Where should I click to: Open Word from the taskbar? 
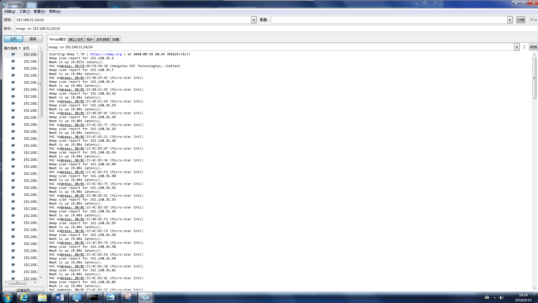tap(60, 297)
